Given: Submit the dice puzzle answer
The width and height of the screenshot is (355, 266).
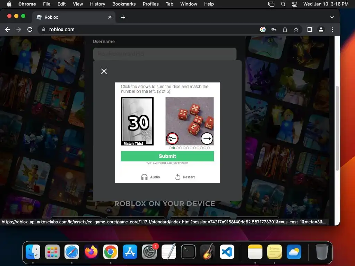Looking at the screenshot, I should click(167, 156).
